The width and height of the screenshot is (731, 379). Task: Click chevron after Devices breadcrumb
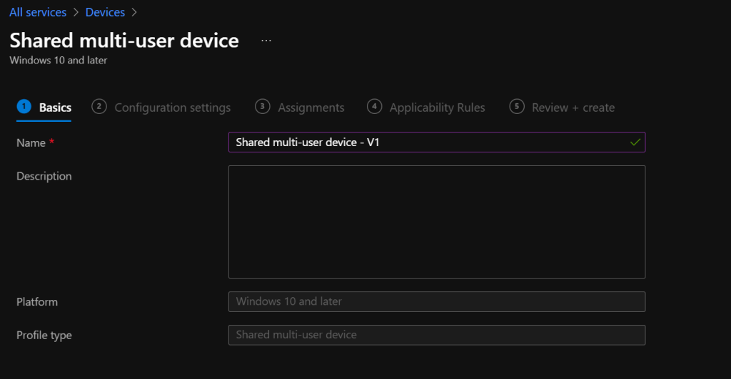coord(133,13)
